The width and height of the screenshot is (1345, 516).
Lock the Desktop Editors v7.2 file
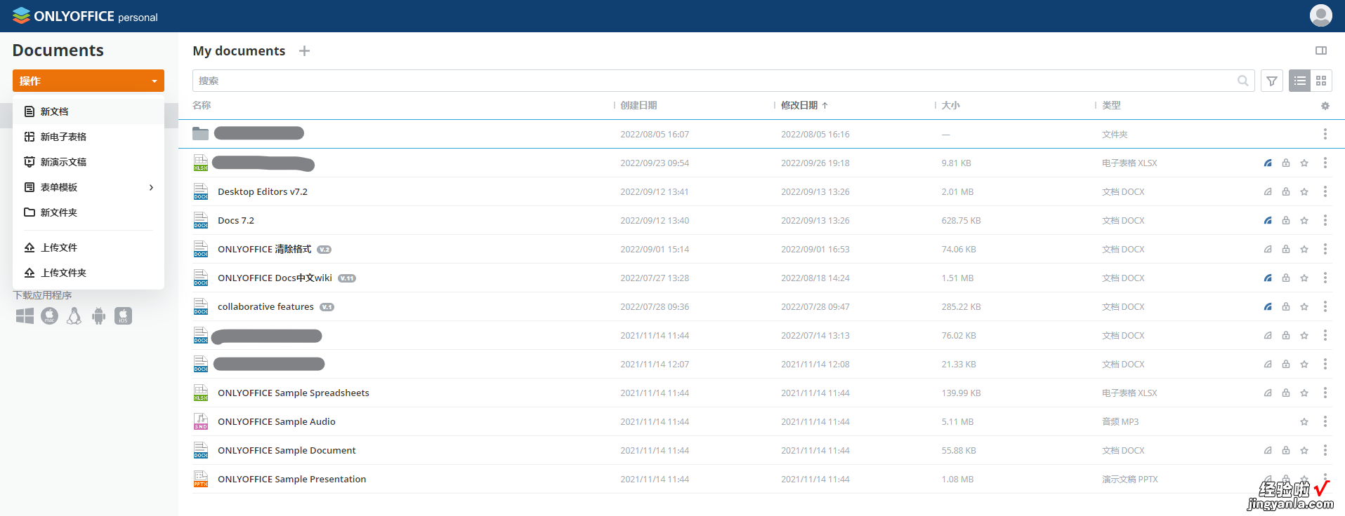[1286, 191]
